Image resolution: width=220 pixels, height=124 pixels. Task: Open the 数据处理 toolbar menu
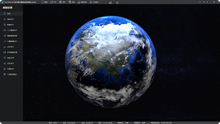point(82,2)
